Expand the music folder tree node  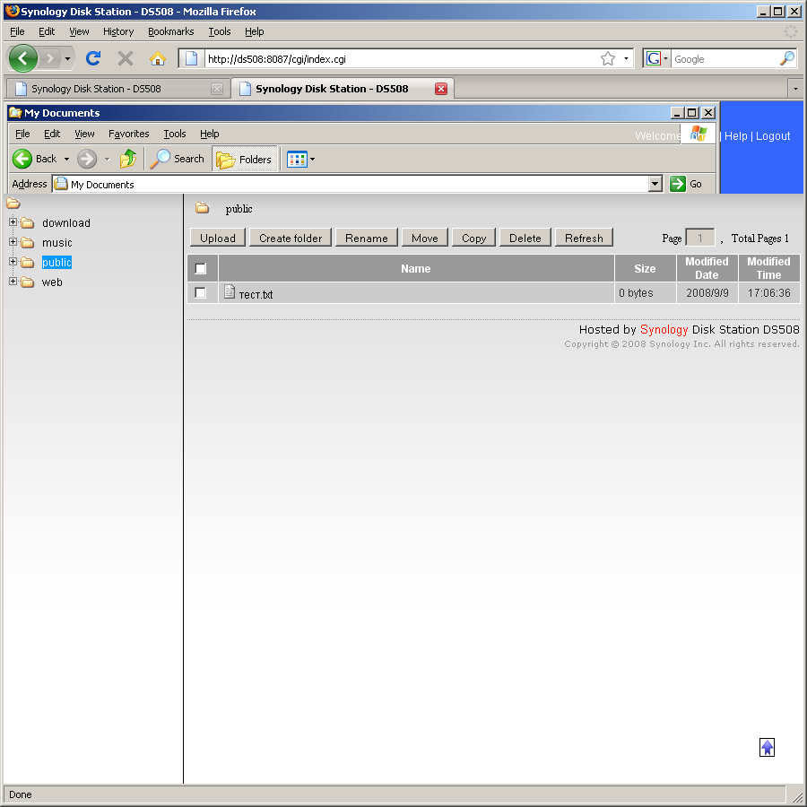[x=13, y=242]
